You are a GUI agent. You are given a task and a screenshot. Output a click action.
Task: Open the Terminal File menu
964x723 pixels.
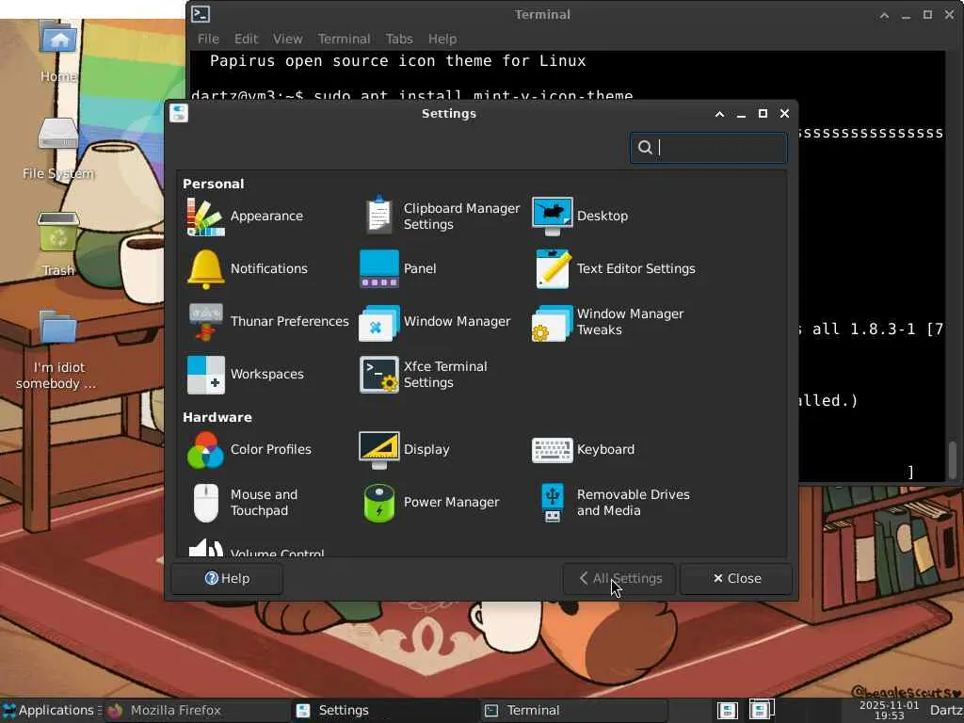click(208, 39)
